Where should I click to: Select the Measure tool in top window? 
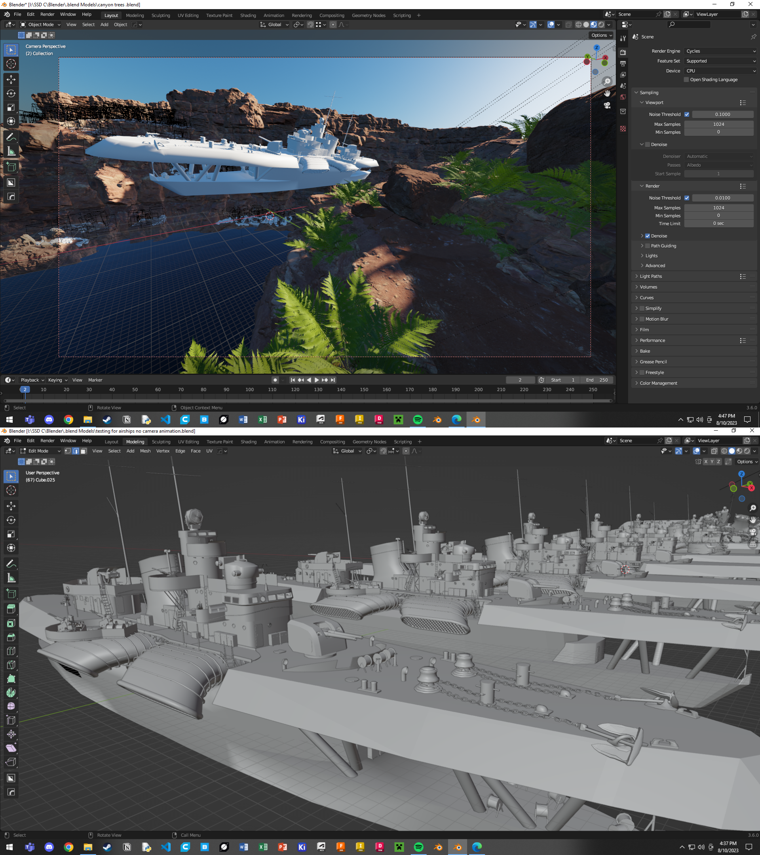point(11,152)
